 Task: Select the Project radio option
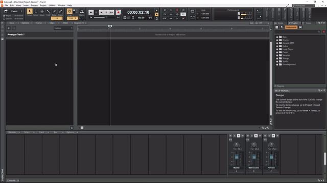[x=4, y=16]
